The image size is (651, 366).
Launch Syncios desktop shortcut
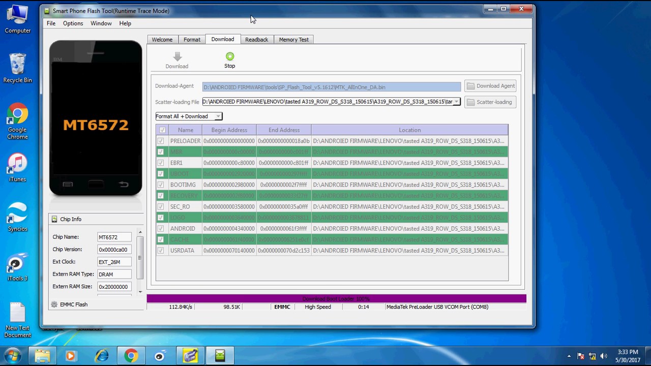pyautogui.click(x=18, y=218)
